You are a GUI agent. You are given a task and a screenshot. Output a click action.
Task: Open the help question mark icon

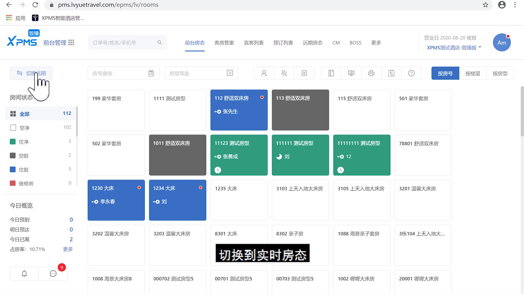(411, 73)
